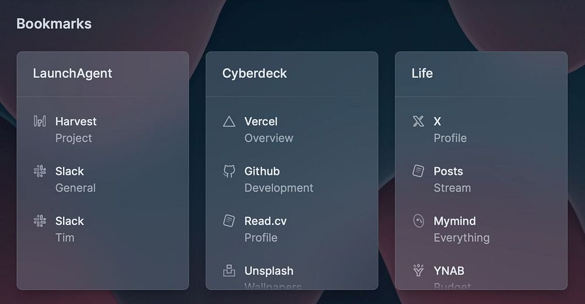Open the Vercel bookmark link
Image resolution: width=585 pixels, height=304 pixels.
tap(261, 122)
